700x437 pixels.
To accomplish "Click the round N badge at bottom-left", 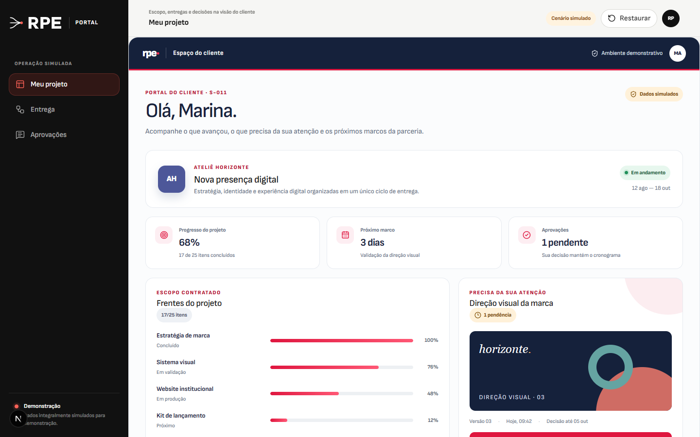I will pyautogui.click(x=18, y=419).
